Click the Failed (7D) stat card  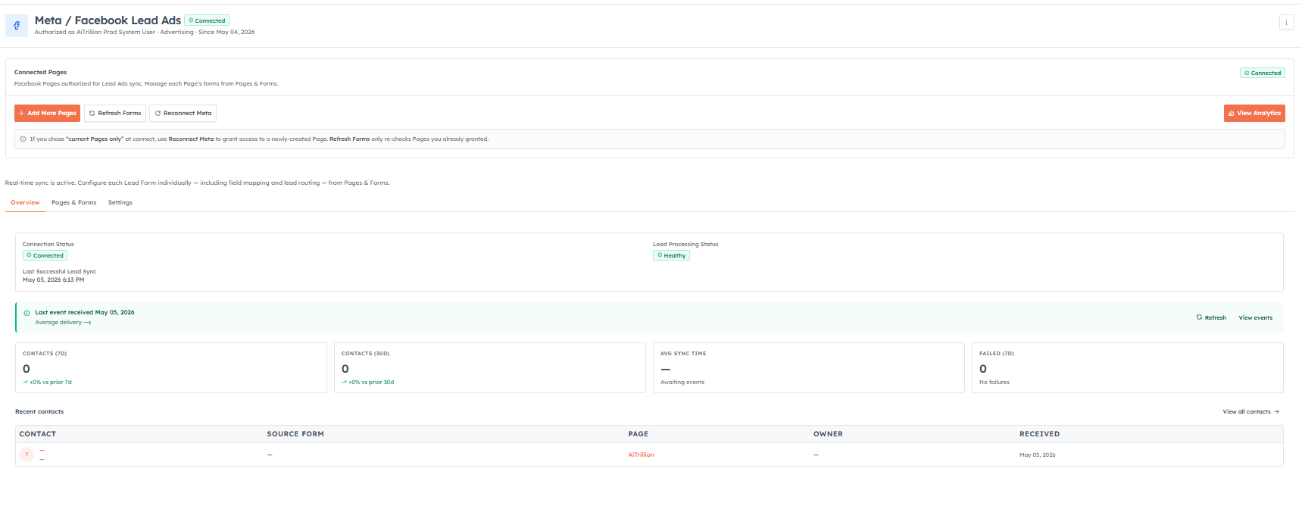coord(1128,367)
